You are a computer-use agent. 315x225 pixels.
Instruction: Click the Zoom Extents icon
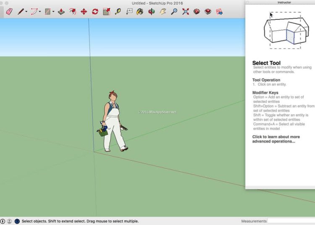click(186, 12)
